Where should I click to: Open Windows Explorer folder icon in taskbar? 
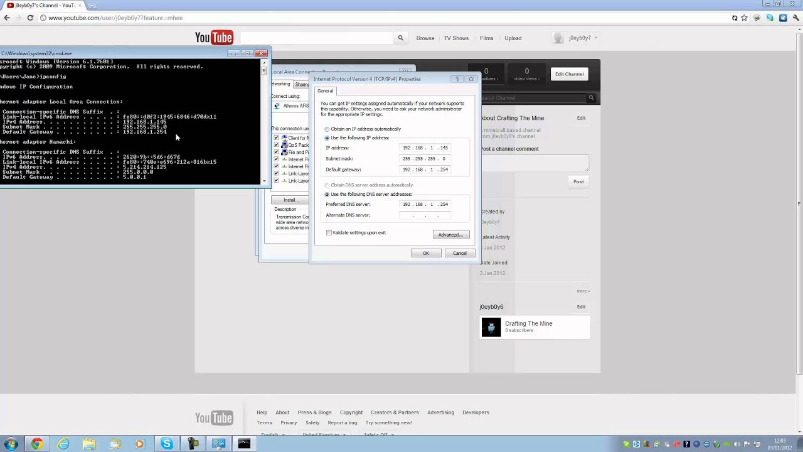[x=89, y=444]
